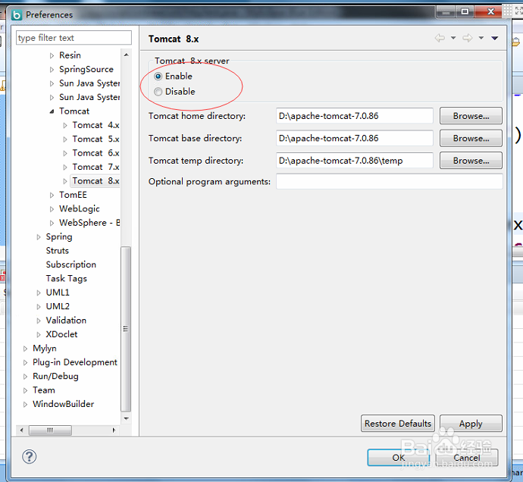
Task: Click the Tomcat home directory field
Action: pyautogui.click(x=355, y=116)
